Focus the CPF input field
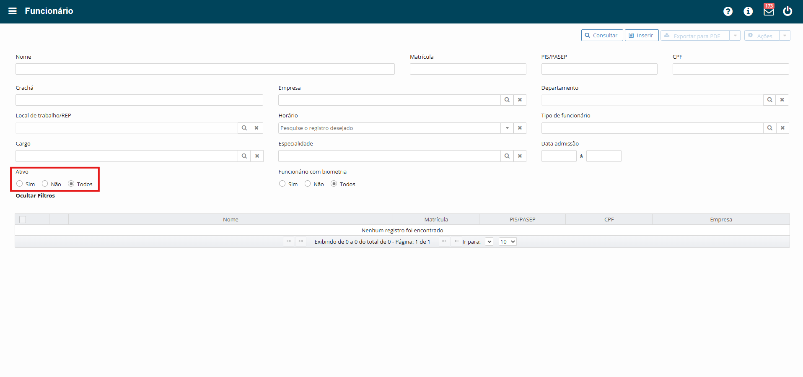Screen dimensions: 803x377 [730, 69]
